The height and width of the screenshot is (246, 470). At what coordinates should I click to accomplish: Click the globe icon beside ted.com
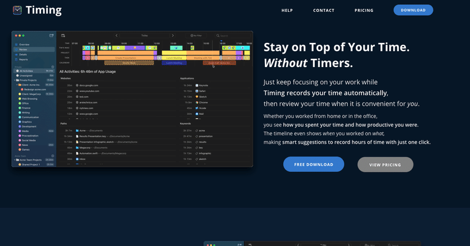tap(77, 97)
